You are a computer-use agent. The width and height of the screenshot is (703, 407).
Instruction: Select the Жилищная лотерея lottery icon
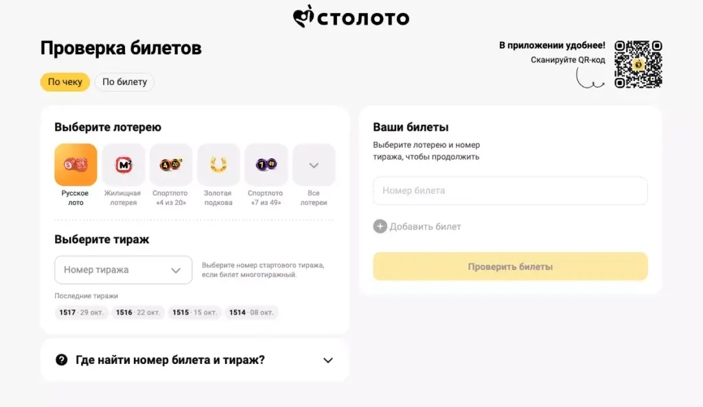click(123, 164)
